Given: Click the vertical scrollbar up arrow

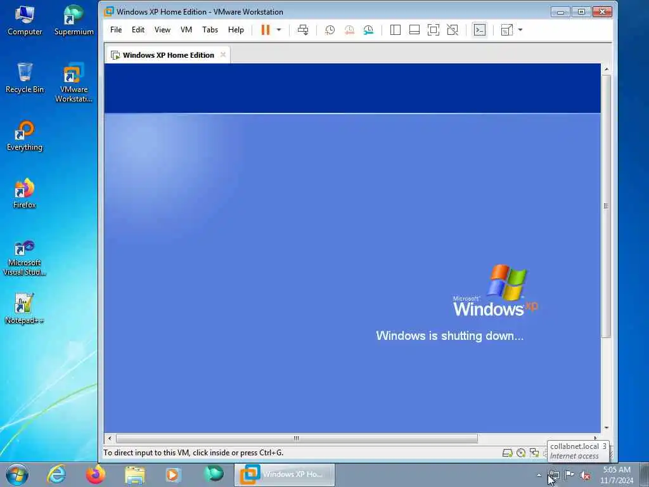Looking at the screenshot, I should click(x=607, y=69).
